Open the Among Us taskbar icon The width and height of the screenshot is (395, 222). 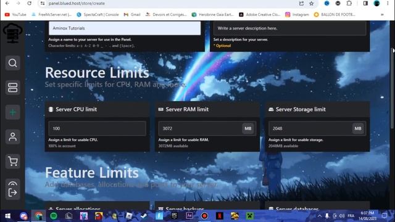click(99, 216)
